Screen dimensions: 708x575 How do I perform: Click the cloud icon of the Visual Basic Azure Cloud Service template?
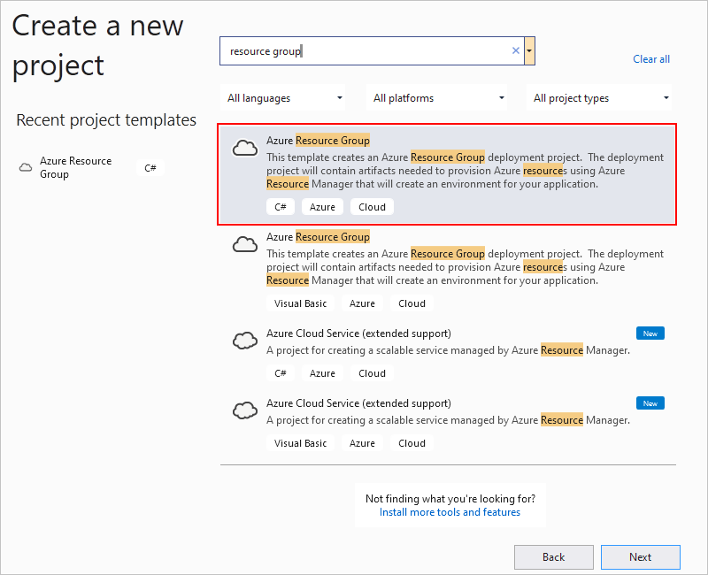tap(244, 410)
